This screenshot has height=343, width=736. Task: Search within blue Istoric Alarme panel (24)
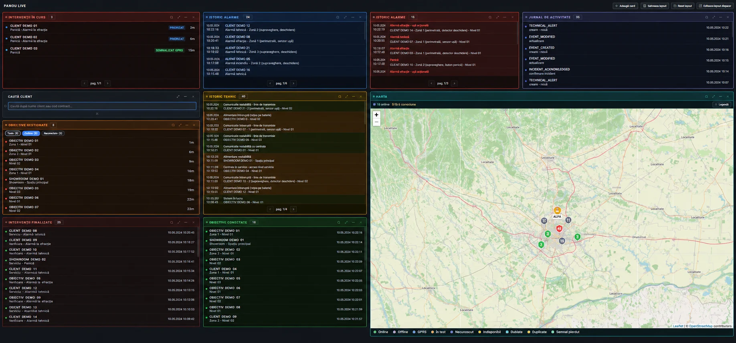338,17
